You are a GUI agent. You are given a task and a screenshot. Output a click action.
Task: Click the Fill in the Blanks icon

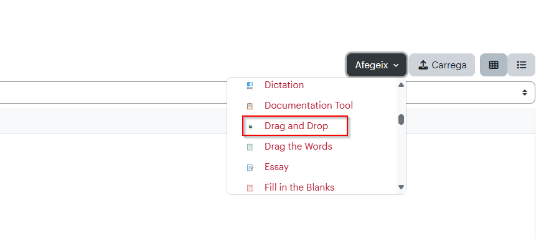point(250,187)
